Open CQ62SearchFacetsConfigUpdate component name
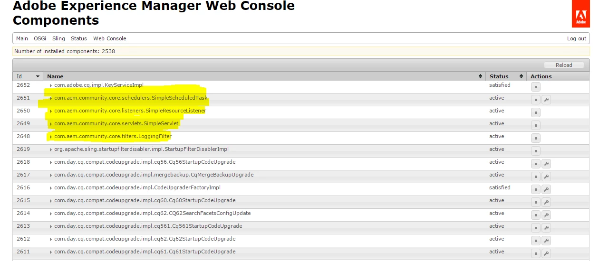The image size is (609, 261). [153, 214]
